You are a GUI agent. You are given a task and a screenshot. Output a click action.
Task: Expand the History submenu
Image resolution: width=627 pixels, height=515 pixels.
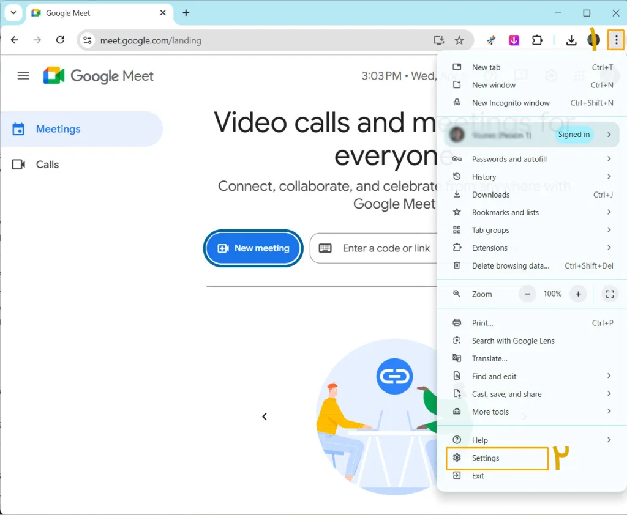[532, 177]
